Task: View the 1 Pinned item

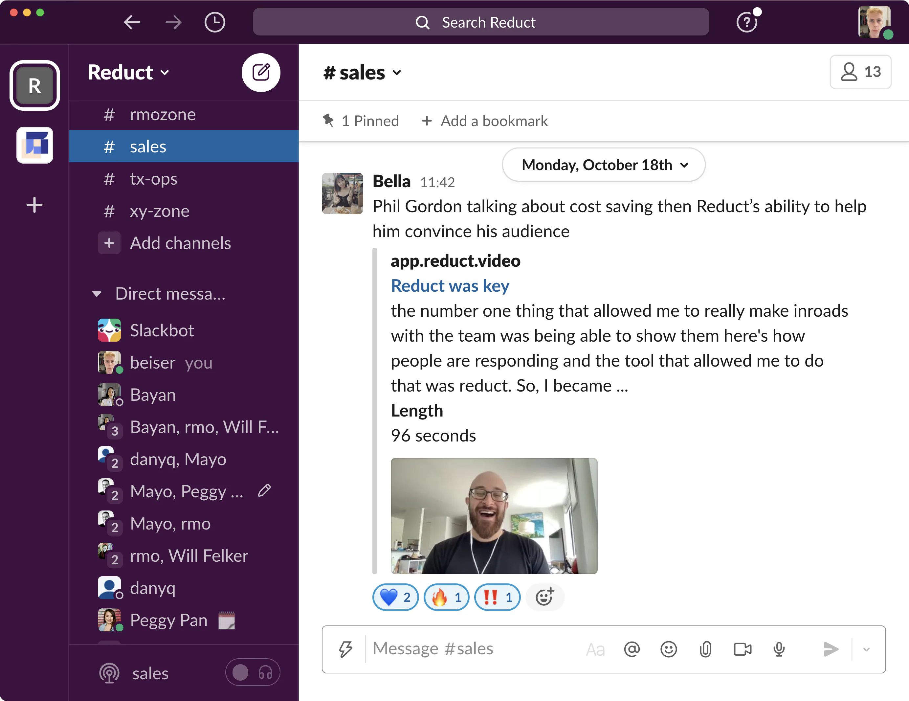Action: [x=361, y=121]
